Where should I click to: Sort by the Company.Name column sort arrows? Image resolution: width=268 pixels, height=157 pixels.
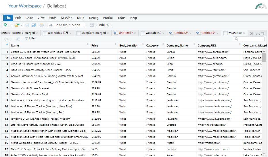click(194, 44)
